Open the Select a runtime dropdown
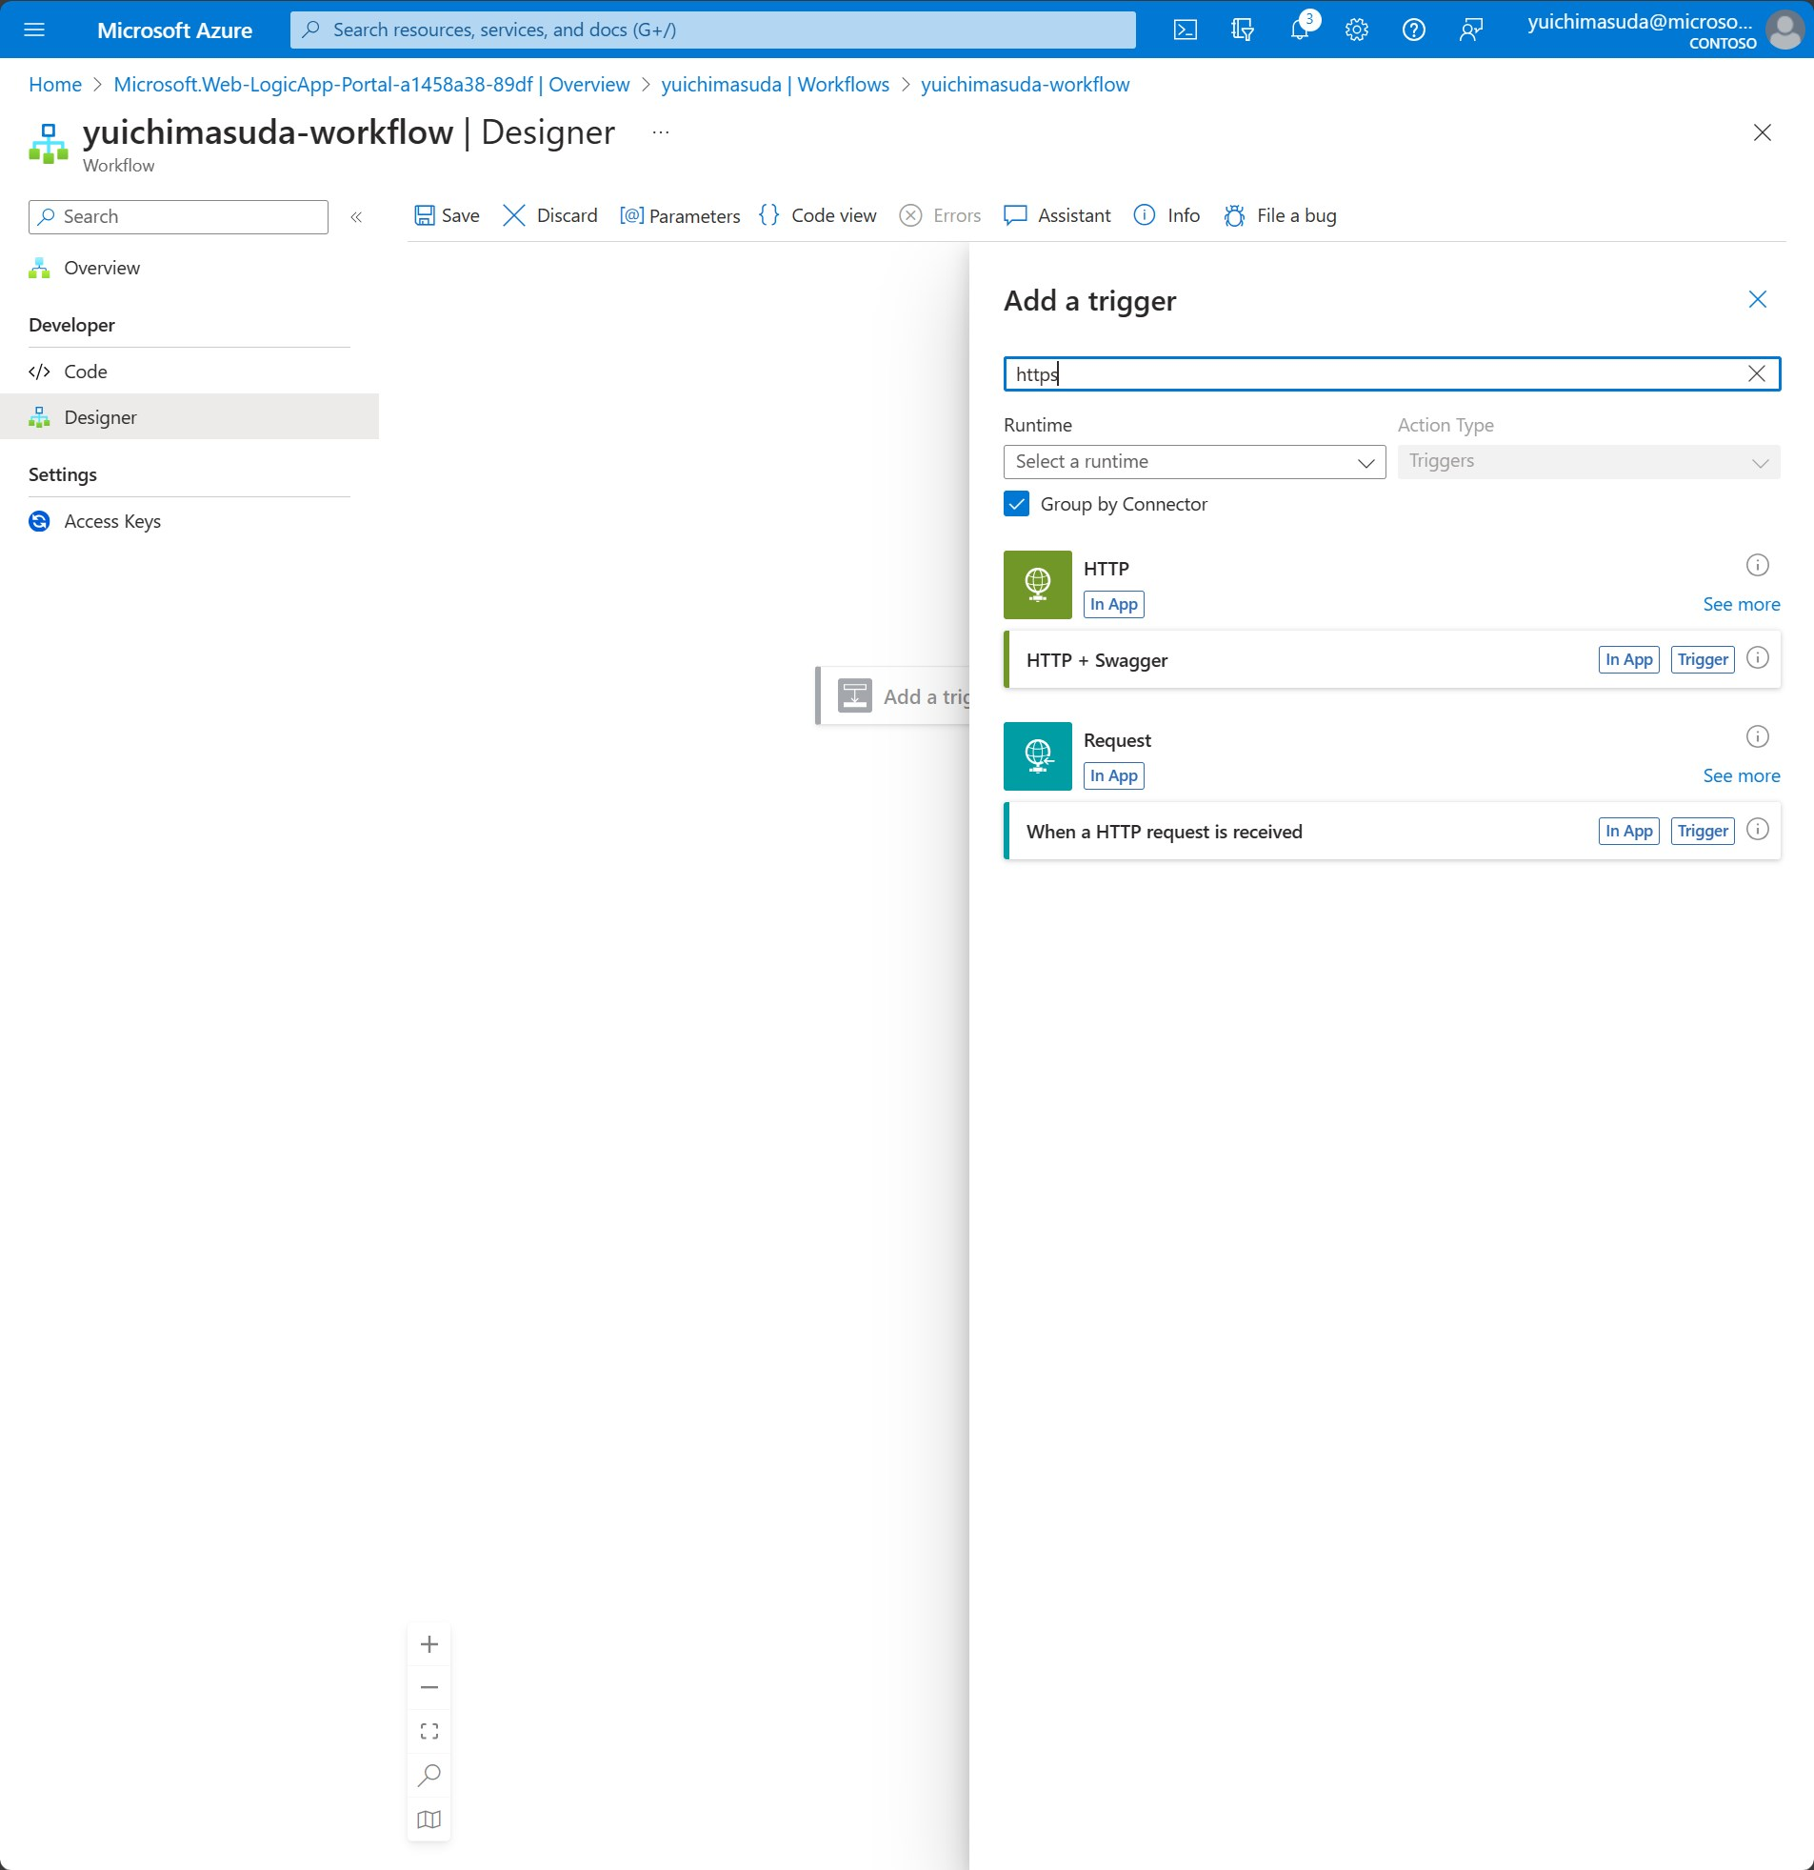The image size is (1814, 1870). [1194, 462]
